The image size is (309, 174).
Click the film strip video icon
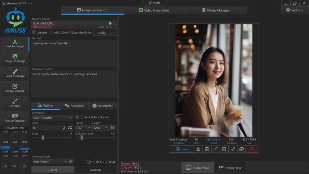tap(224, 149)
